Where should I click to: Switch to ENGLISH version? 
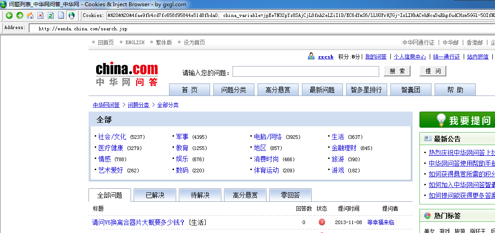[x=135, y=42]
